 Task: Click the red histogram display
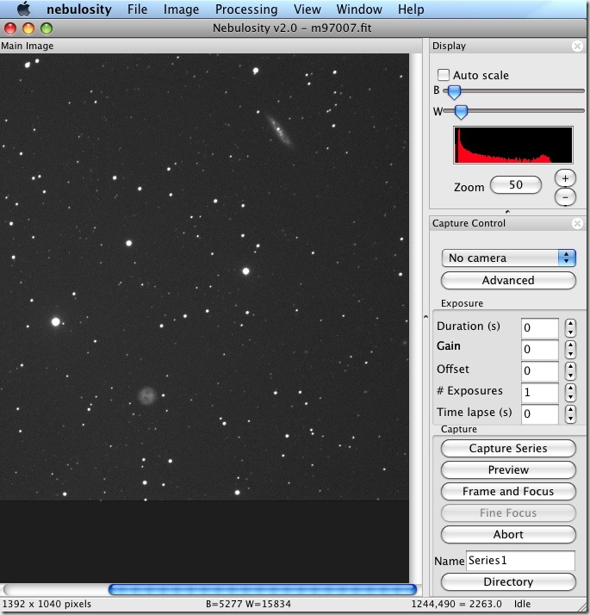point(513,145)
